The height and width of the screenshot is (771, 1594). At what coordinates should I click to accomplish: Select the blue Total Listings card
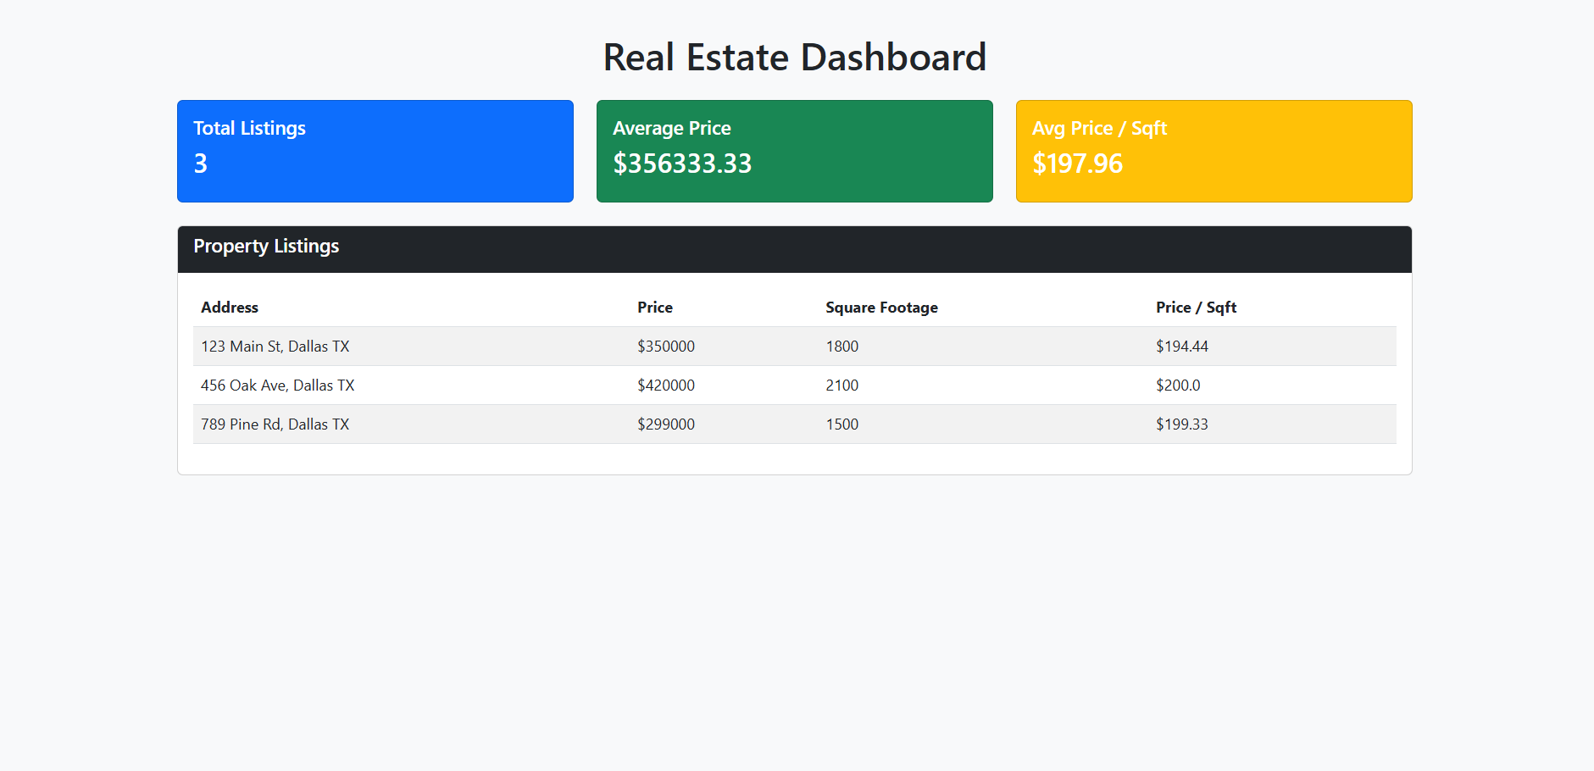click(x=375, y=151)
